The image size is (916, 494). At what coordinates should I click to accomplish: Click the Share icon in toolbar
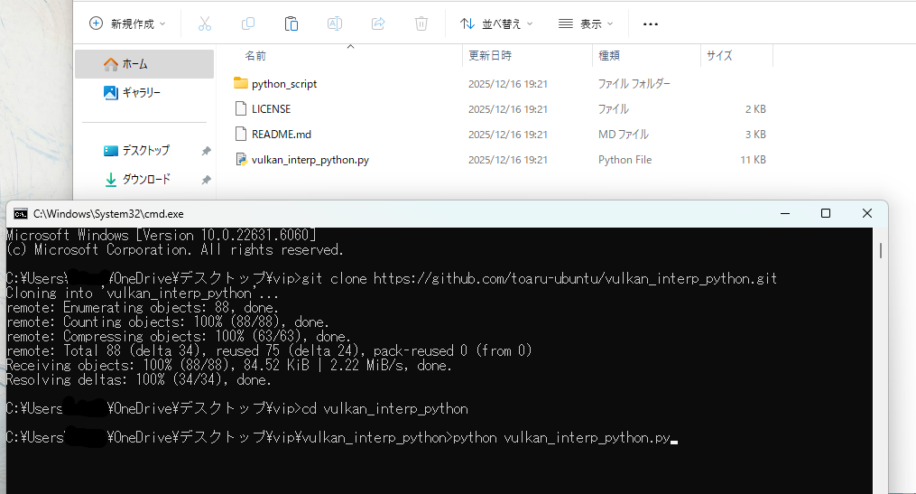(378, 23)
